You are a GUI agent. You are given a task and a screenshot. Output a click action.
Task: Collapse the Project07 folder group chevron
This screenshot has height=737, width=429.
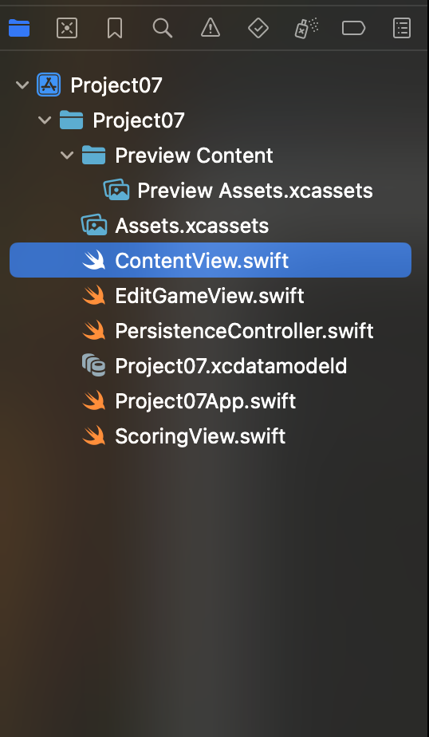(45, 120)
